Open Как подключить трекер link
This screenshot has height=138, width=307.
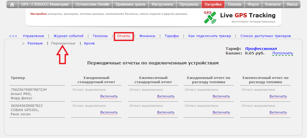coord(210,36)
